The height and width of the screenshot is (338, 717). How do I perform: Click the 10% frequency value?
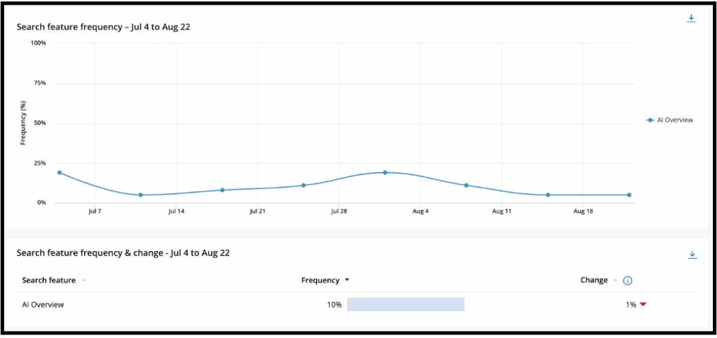pyautogui.click(x=334, y=305)
